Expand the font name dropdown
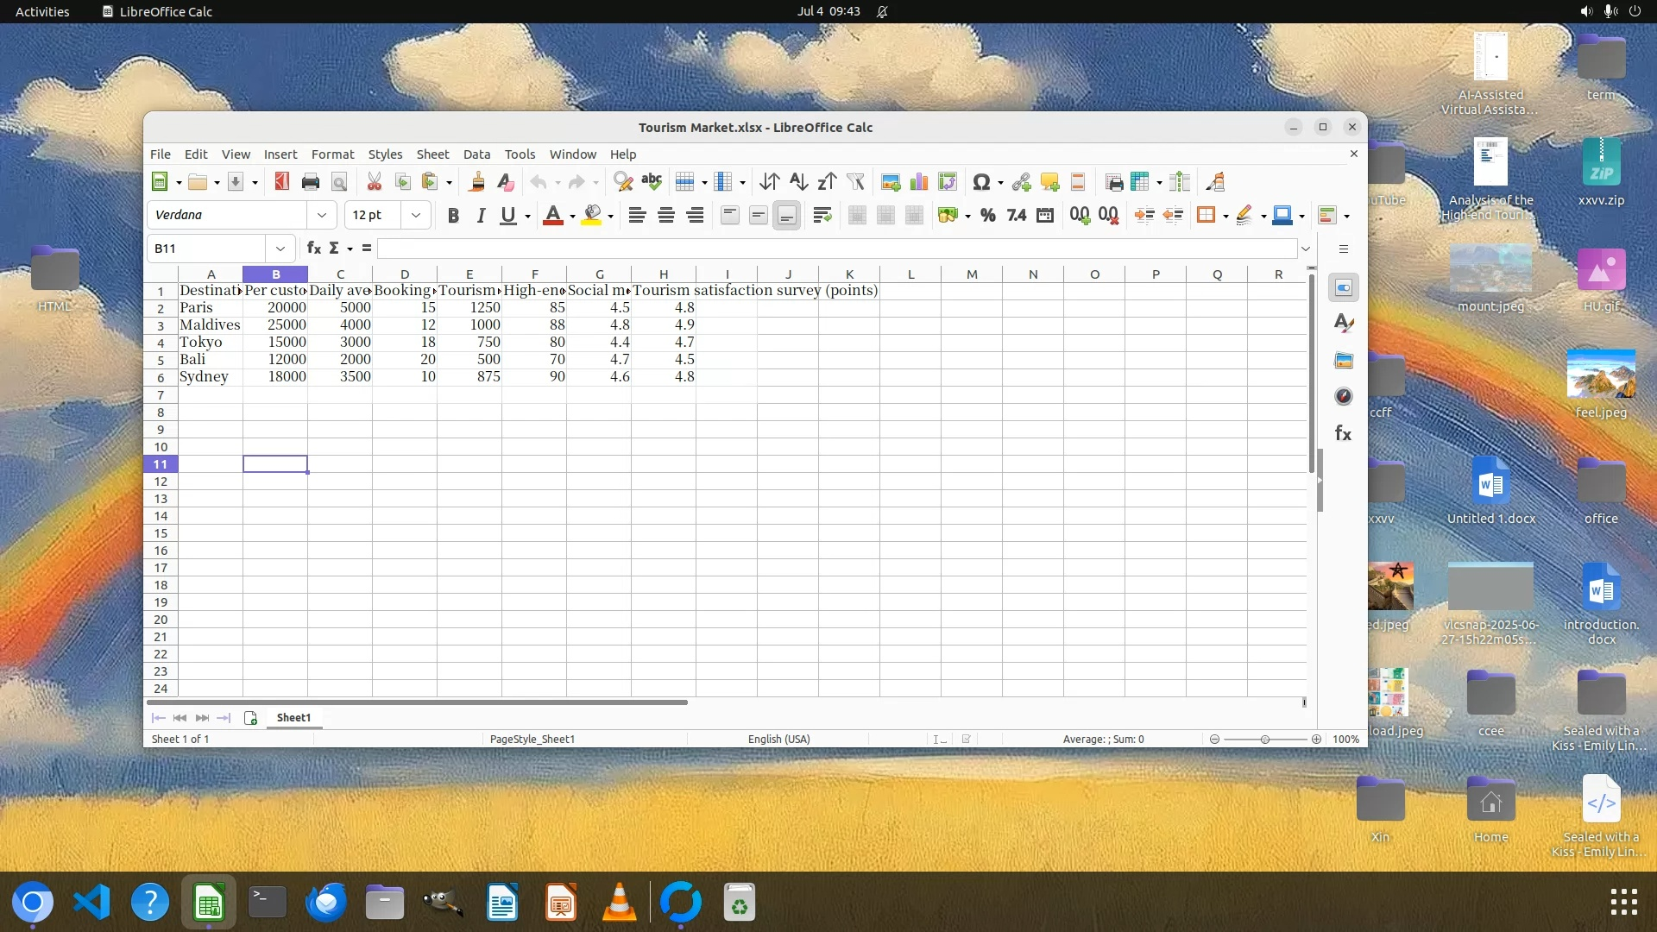1657x932 pixels. click(x=322, y=216)
